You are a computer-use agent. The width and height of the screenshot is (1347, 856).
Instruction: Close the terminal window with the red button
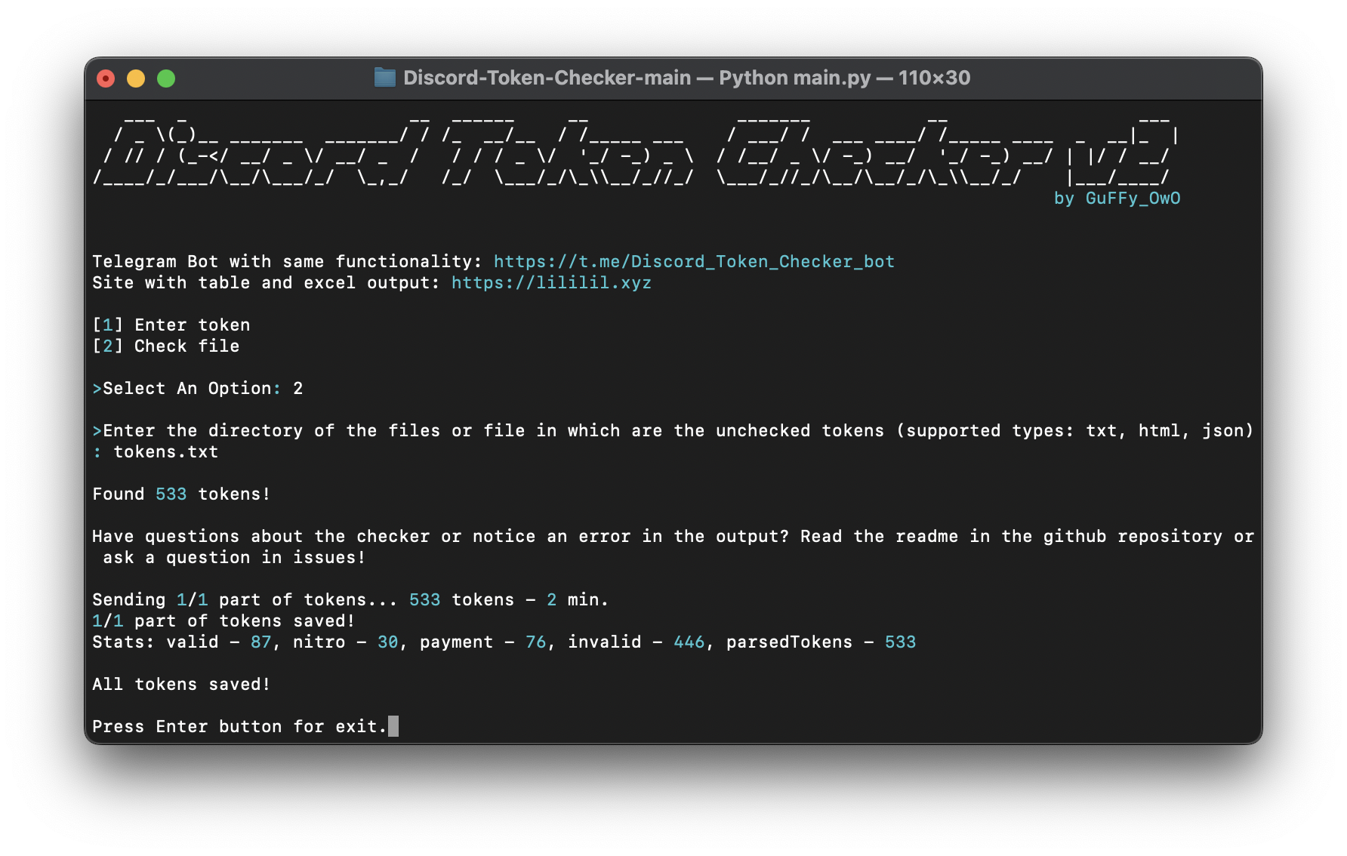(x=106, y=79)
